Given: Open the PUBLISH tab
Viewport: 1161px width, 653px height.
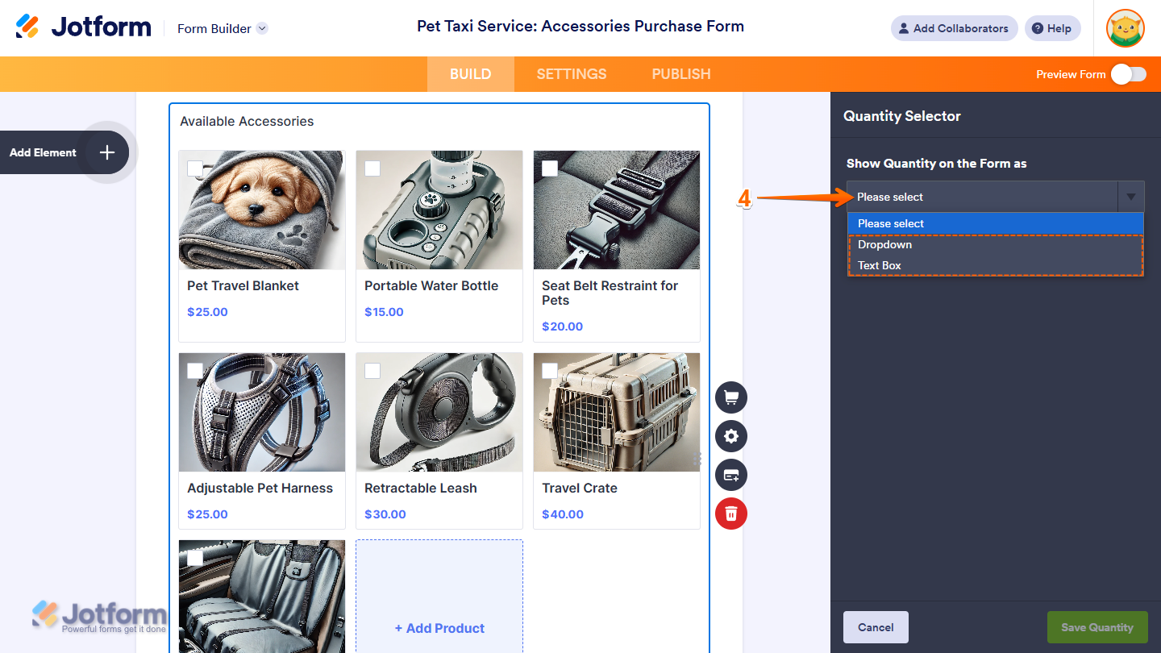Looking at the screenshot, I should tap(681, 74).
